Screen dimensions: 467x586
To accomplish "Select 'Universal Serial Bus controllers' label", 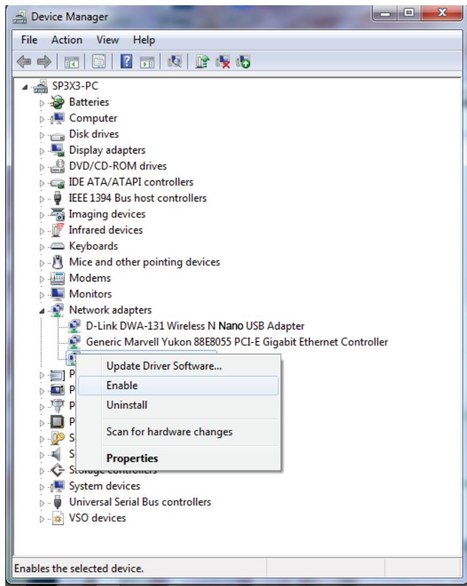I will (x=140, y=502).
